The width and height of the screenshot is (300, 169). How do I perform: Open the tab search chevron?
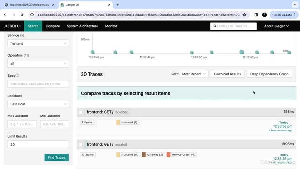(x=295, y=5)
